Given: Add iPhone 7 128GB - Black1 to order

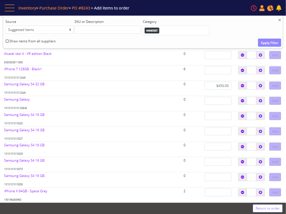Looking at the screenshot, I should click(x=275, y=70).
